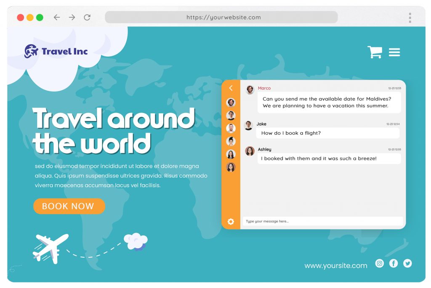Open the hamburger navigation menu
The width and height of the screenshot is (431, 288).
[394, 52]
